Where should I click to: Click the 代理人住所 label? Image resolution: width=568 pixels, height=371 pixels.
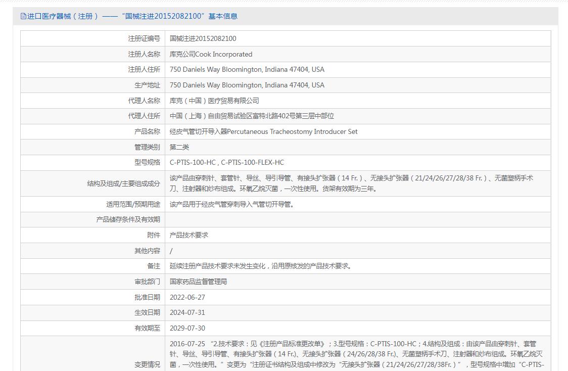point(144,116)
